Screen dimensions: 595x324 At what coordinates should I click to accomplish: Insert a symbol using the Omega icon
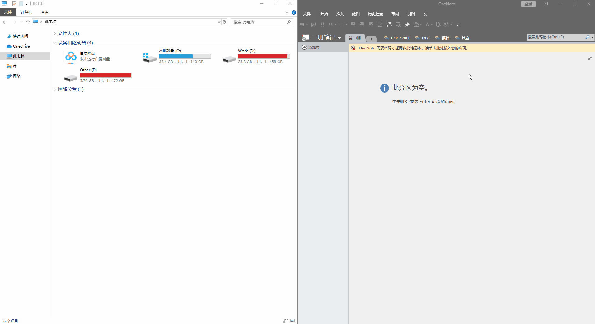[x=330, y=25]
